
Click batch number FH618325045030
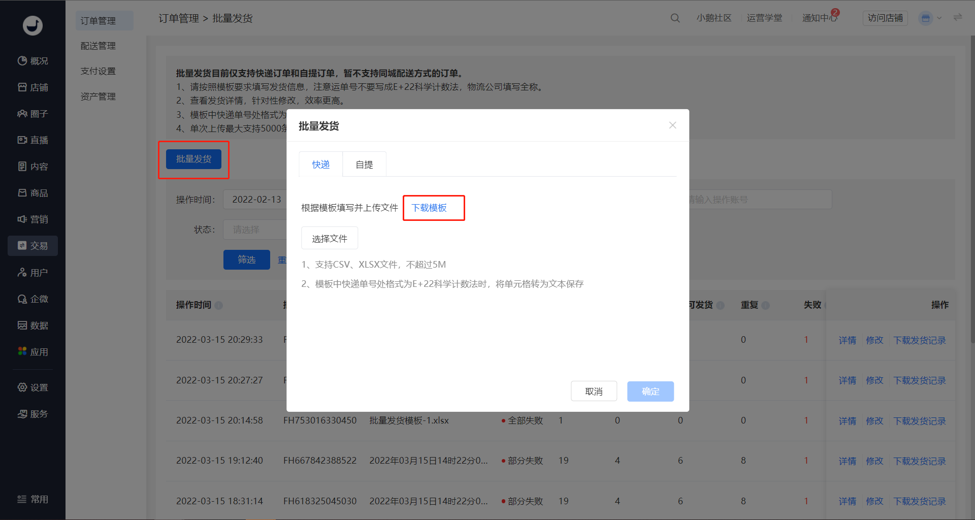click(x=320, y=501)
